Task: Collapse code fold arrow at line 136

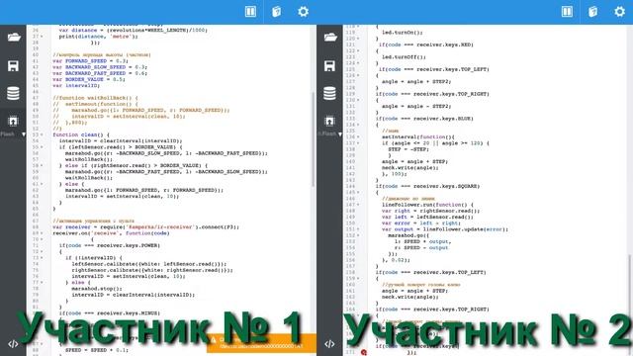Action: coord(358,136)
